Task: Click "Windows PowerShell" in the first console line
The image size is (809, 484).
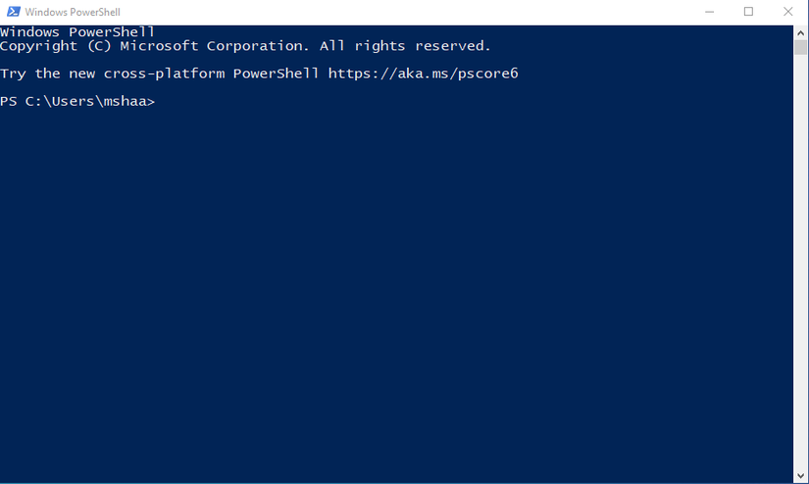Action: coord(77,32)
